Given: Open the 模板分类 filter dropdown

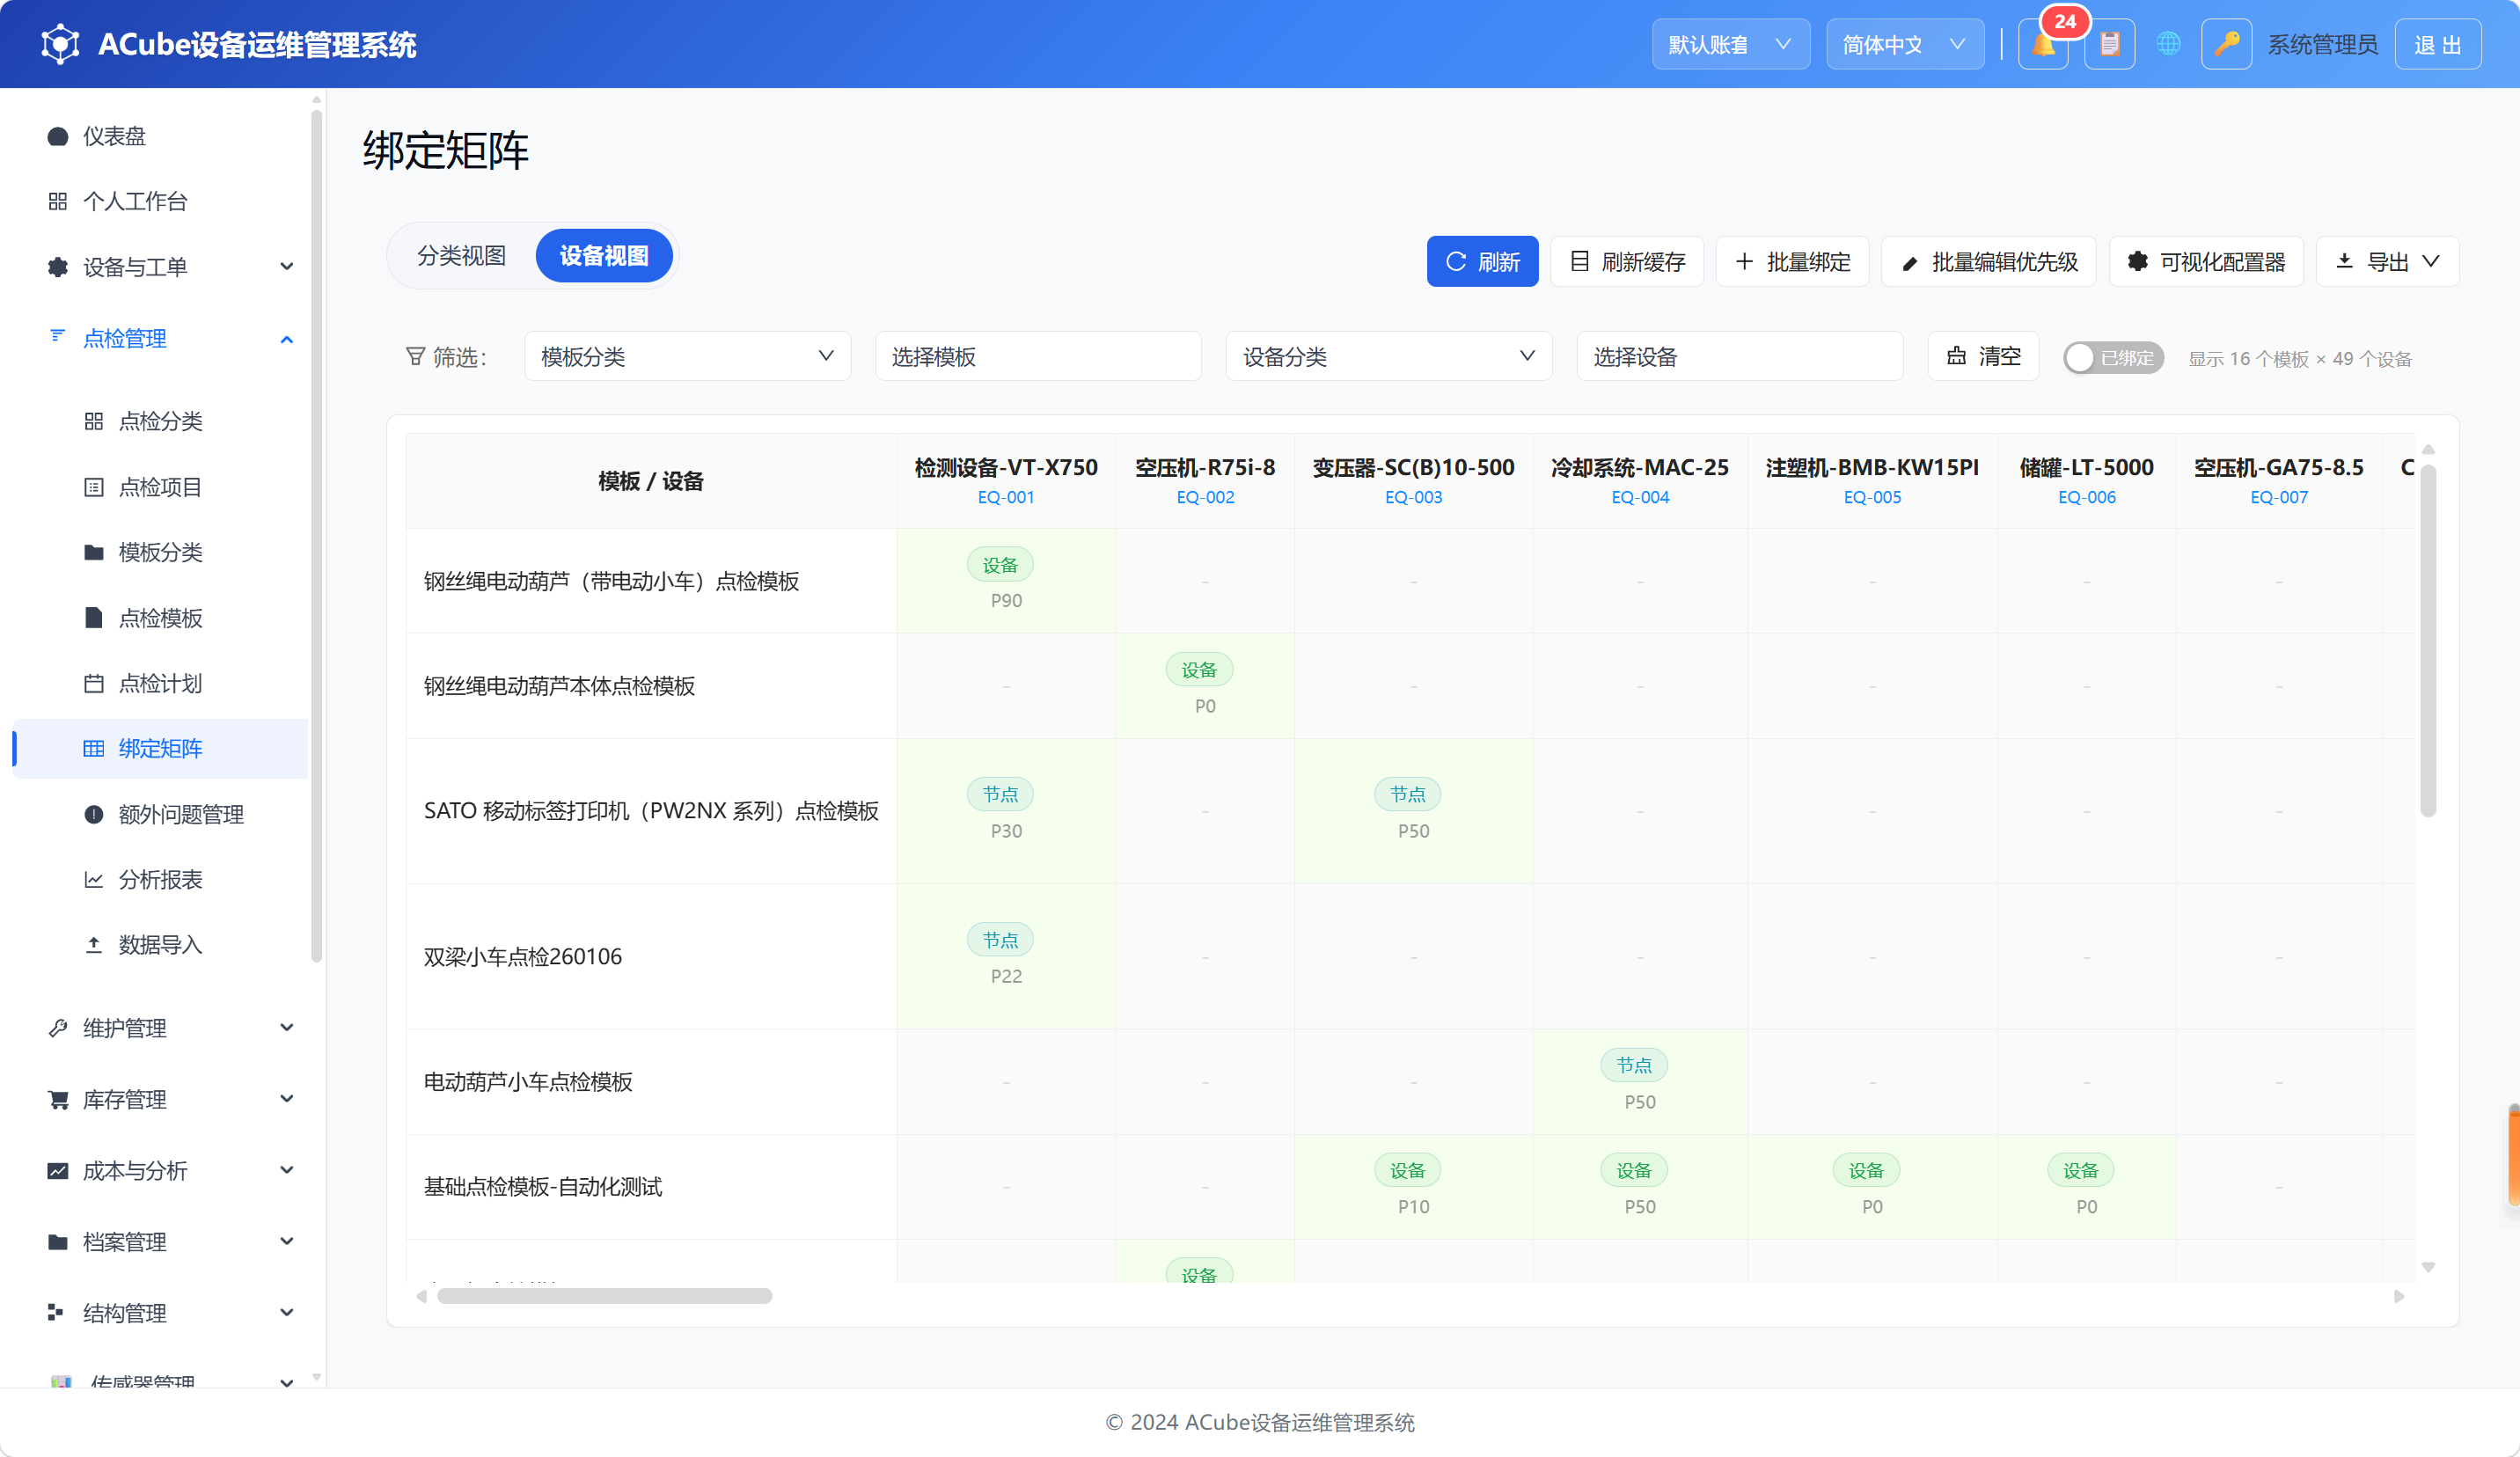Looking at the screenshot, I should (687, 356).
